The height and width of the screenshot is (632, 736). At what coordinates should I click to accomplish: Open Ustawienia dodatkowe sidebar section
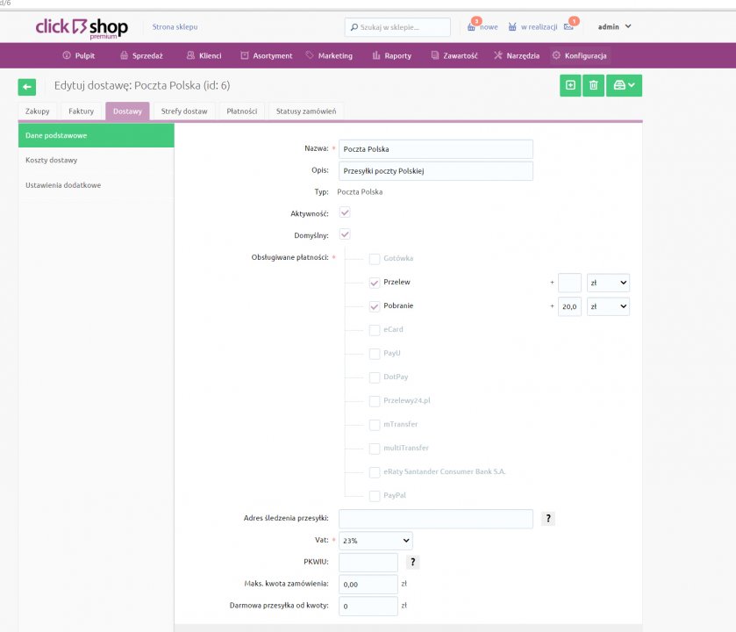point(96,185)
